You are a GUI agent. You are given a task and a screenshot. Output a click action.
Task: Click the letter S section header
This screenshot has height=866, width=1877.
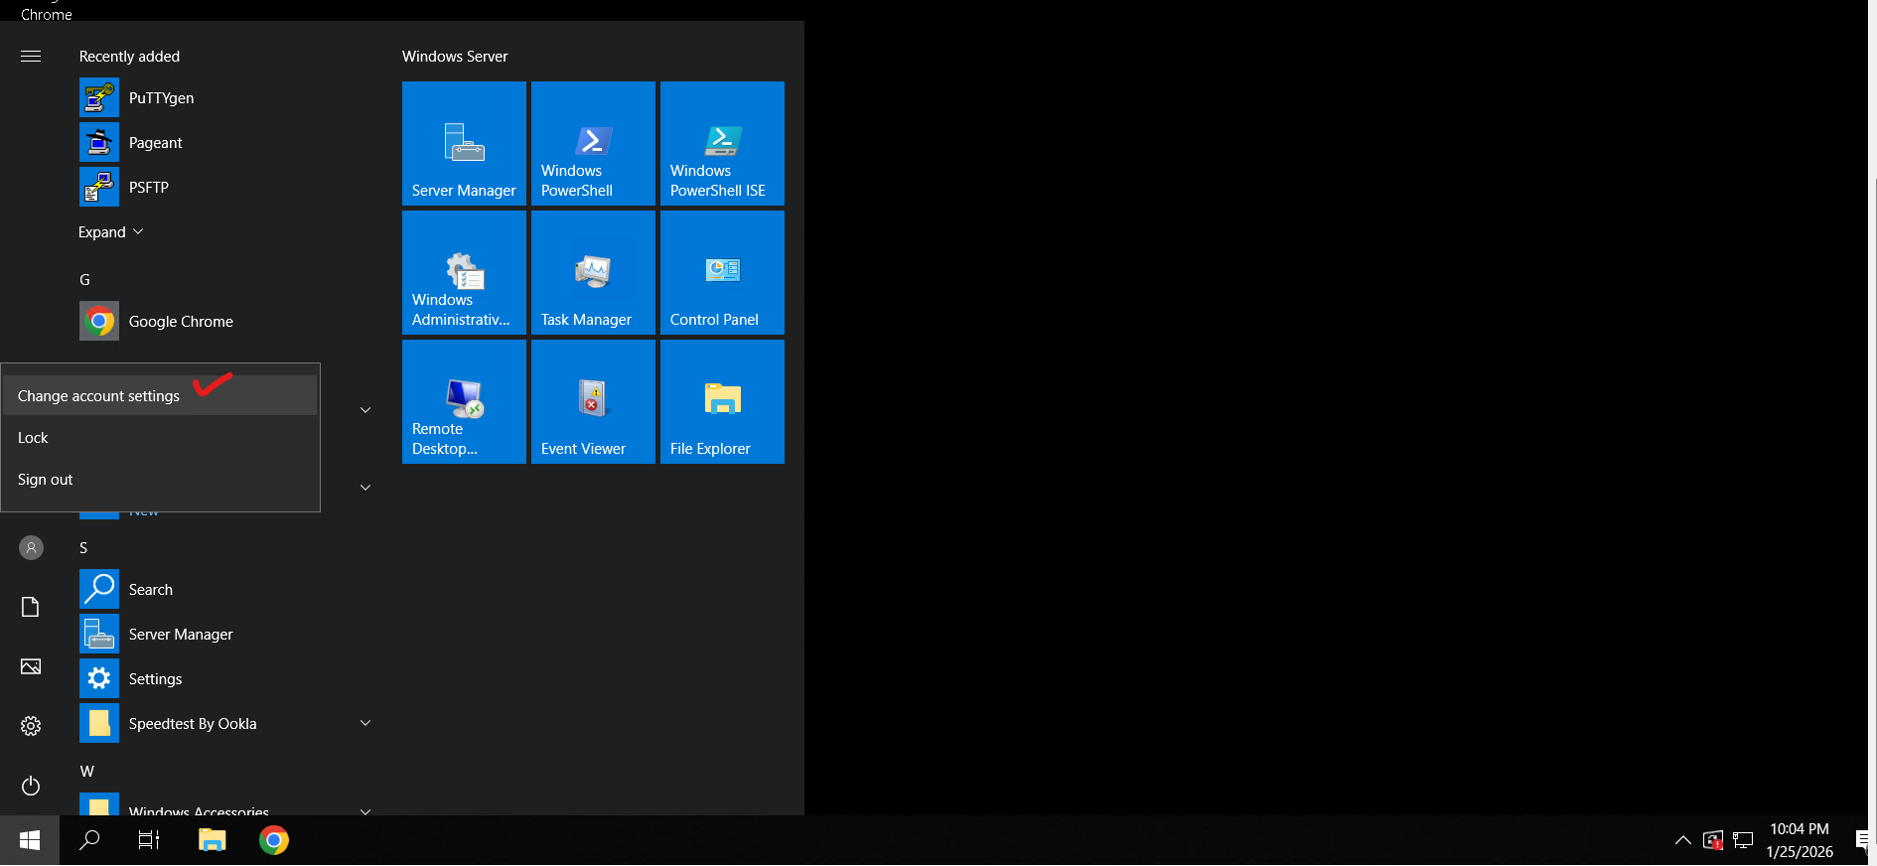(83, 547)
